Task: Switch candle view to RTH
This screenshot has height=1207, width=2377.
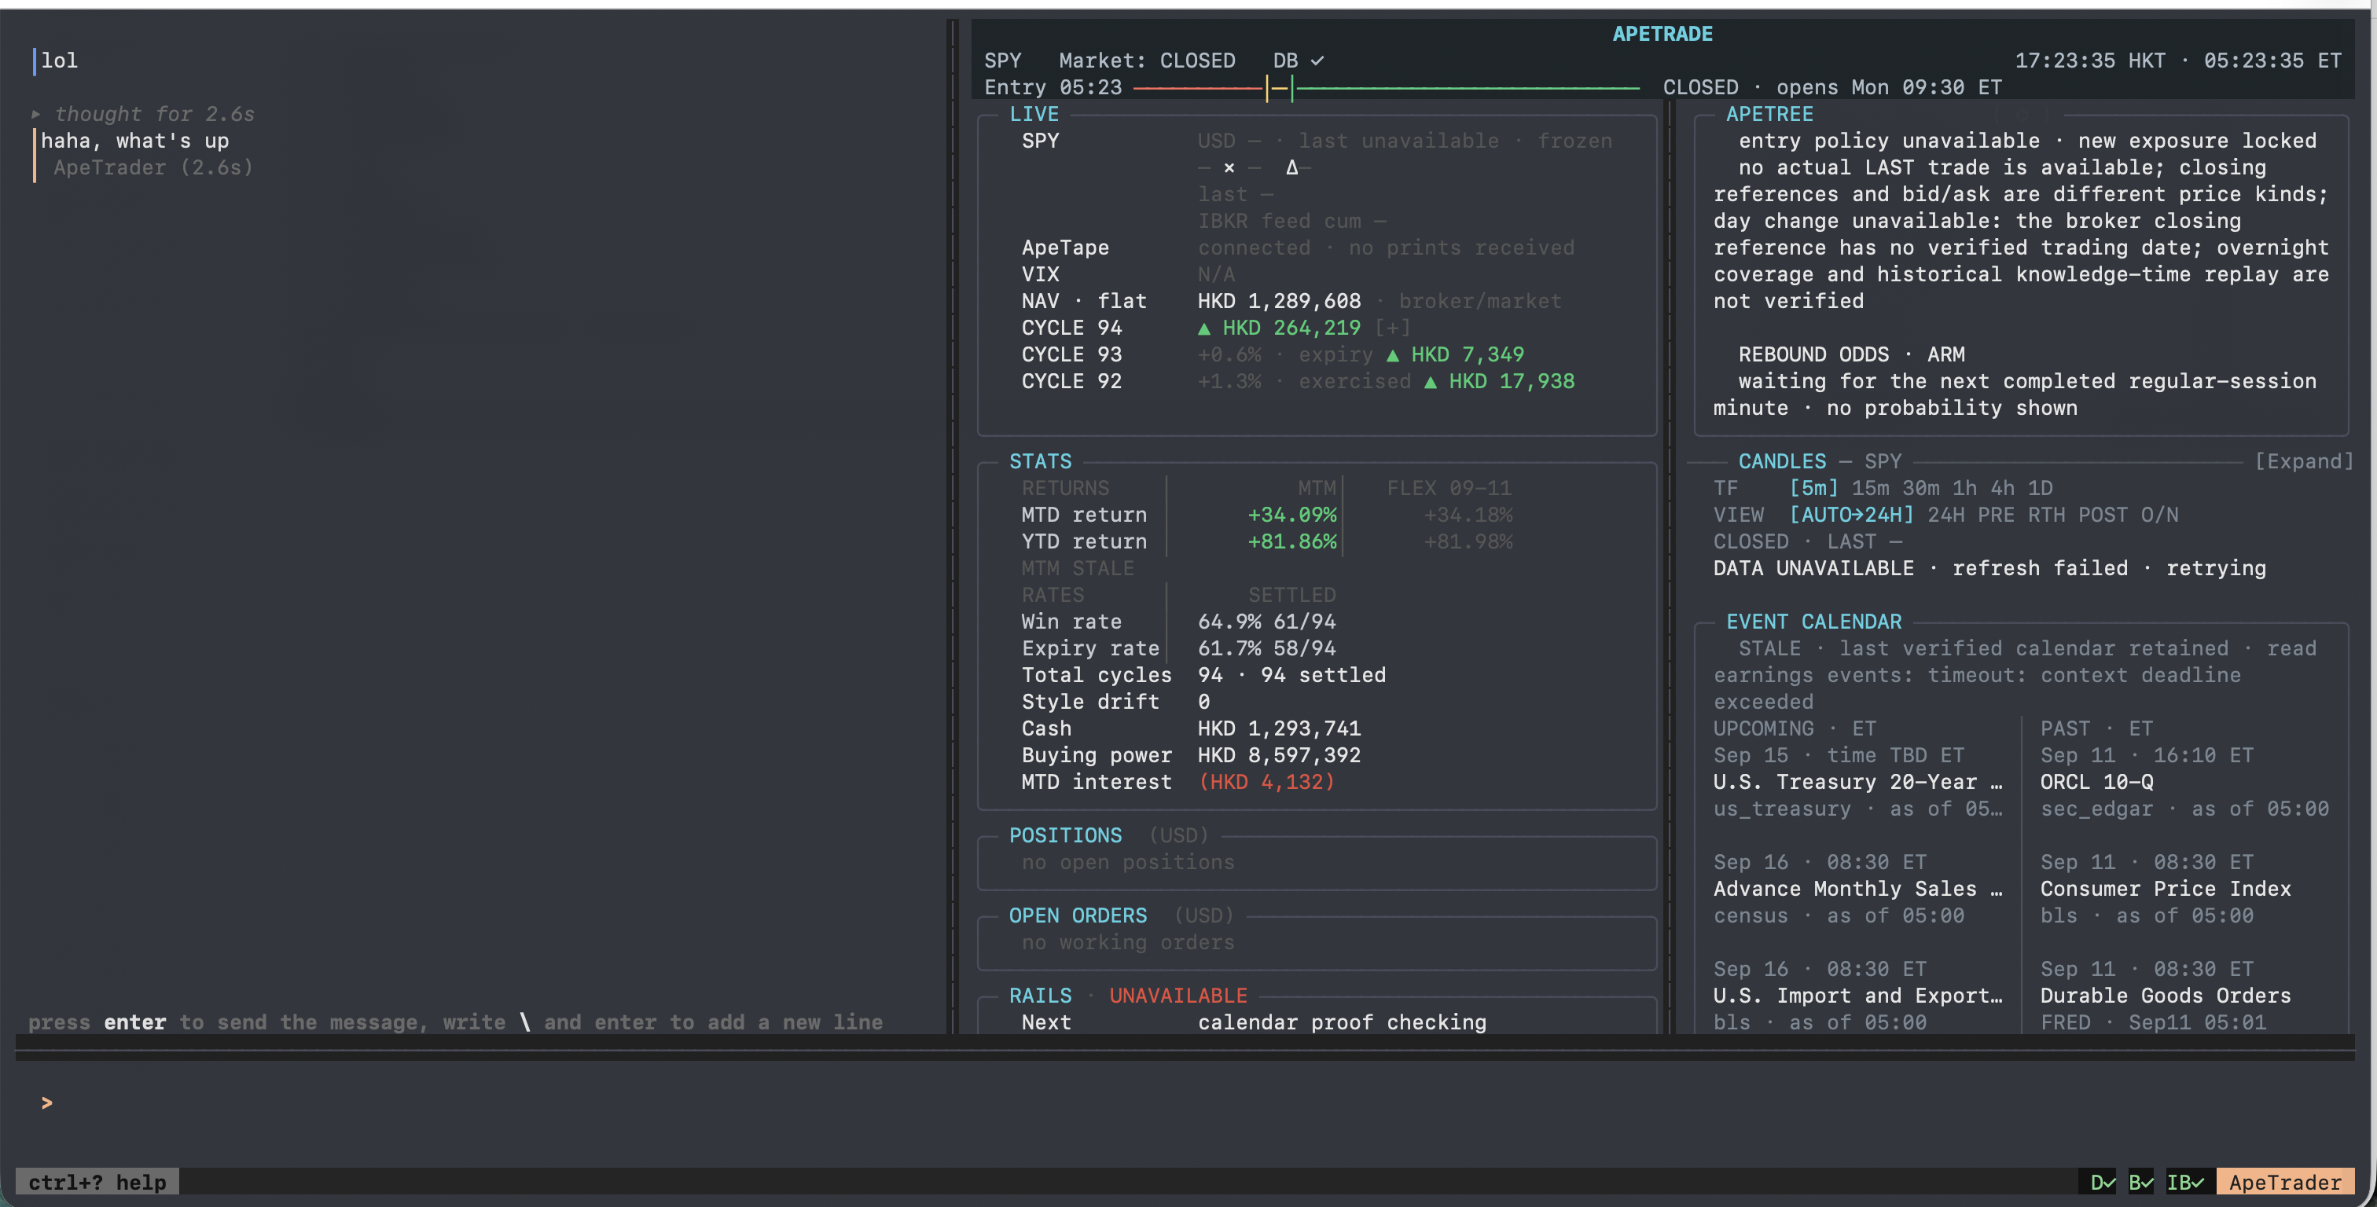Action: coord(2046,515)
